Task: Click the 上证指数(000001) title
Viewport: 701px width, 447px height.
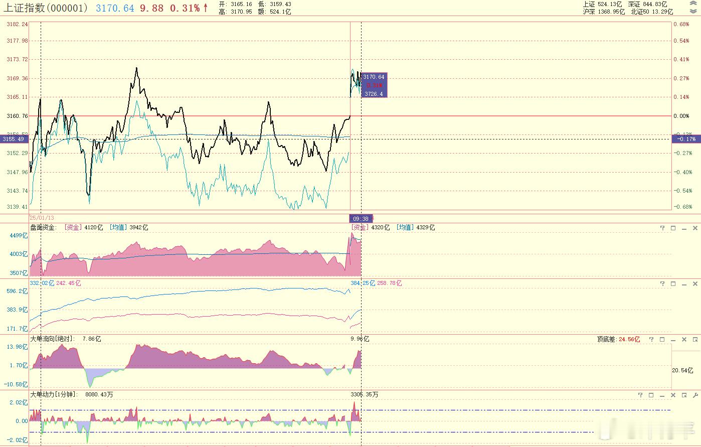Action: 46,8
